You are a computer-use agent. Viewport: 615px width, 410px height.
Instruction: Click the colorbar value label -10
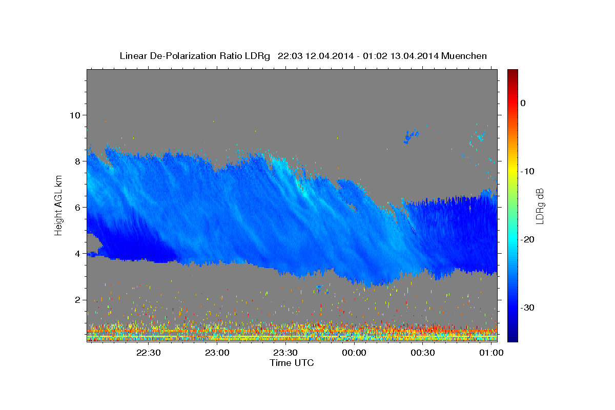tap(528, 171)
